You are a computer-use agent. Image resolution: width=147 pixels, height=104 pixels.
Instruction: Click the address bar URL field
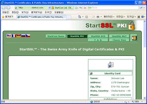click(32, 8)
